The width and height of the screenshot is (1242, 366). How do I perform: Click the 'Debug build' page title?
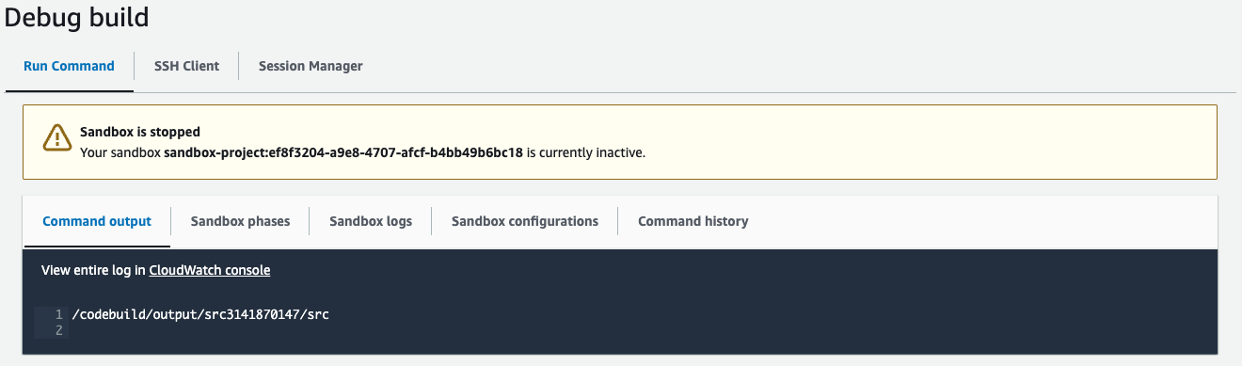[76, 17]
